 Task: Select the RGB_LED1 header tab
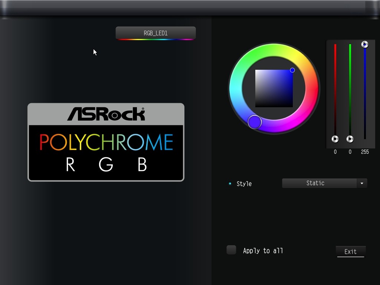[155, 33]
